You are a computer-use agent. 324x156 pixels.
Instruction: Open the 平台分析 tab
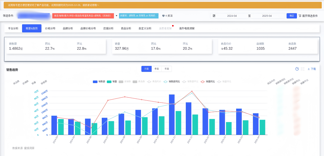coord(13,28)
